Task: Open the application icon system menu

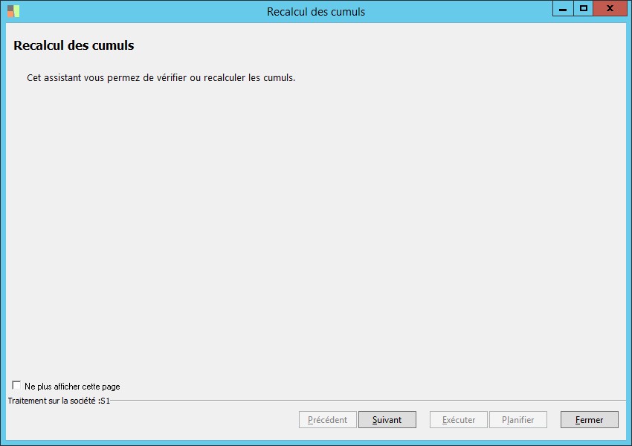Action: [13, 11]
